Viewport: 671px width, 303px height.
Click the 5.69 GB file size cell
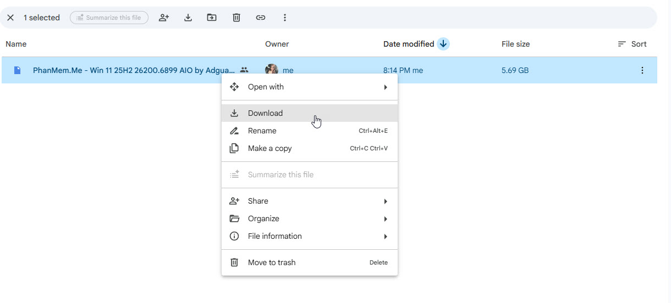click(x=515, y=70)
